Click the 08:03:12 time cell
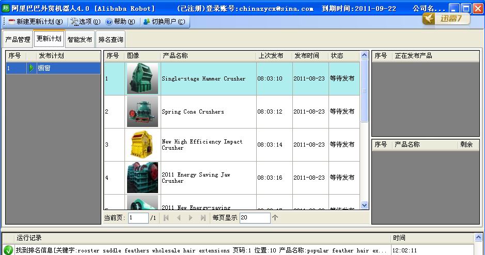 coord(274,112)
